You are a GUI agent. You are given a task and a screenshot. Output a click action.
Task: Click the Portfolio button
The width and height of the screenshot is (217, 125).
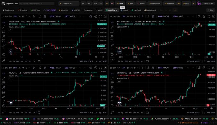169,4
